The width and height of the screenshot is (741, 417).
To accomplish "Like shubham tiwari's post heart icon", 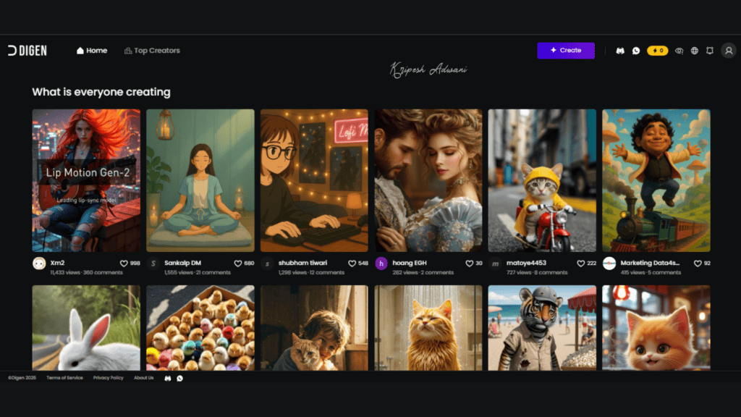I will tap(351, 263).
